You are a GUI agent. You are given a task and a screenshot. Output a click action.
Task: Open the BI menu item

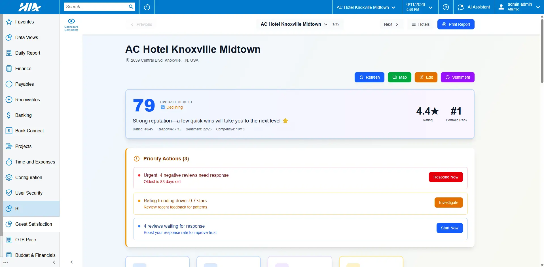click(x=31, y=208)
